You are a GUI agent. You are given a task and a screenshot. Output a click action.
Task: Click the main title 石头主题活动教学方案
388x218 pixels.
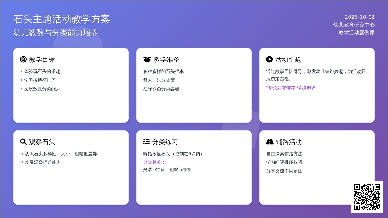click(61, 19)
